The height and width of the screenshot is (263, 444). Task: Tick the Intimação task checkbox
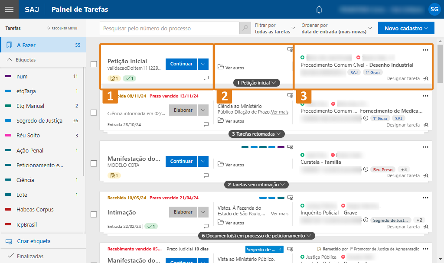coord(94,214)
